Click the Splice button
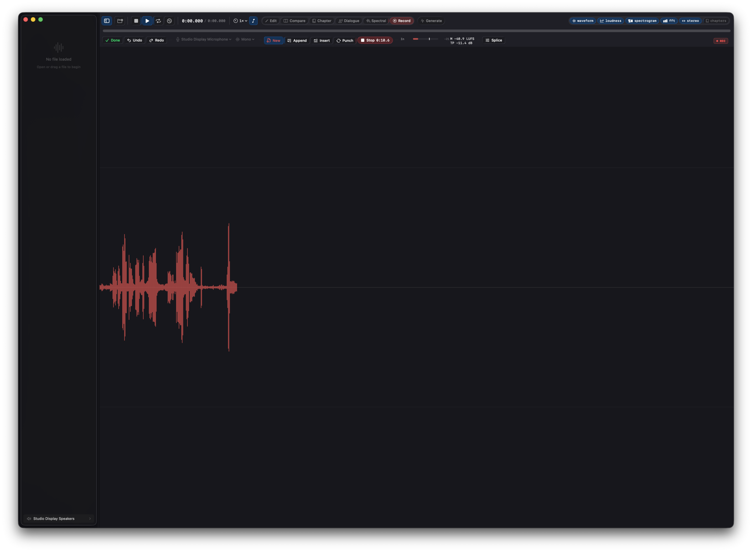 tap(494, 40)
